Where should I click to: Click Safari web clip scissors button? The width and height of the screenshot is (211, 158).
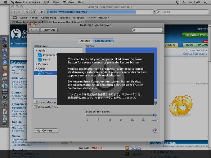[x=34, y=12]
